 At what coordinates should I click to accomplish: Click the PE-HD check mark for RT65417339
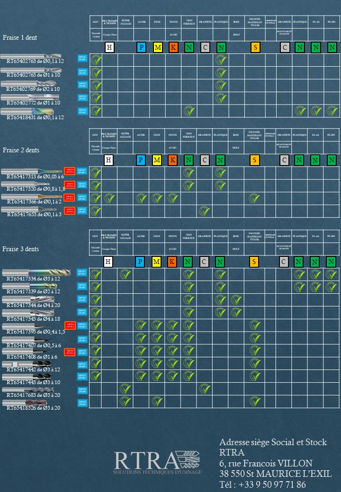tap(331, 287)
